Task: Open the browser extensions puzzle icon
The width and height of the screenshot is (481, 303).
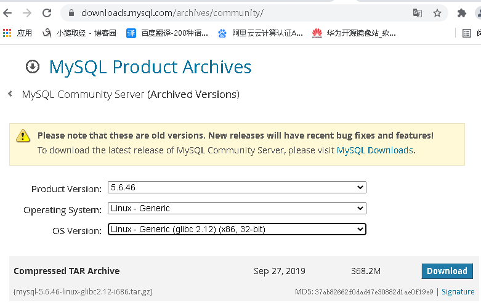Action: (461, 13)
